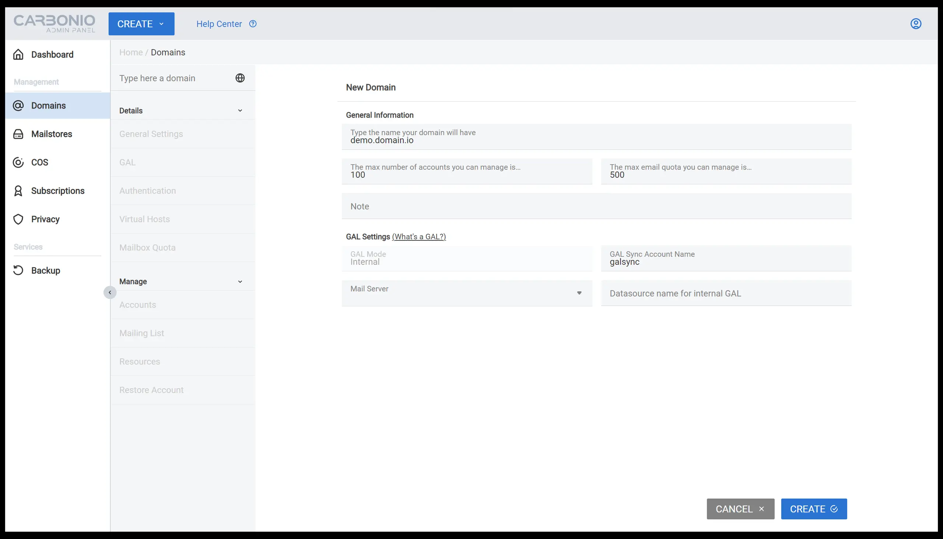Select the Domains icon in sidebar

[20, 105]
